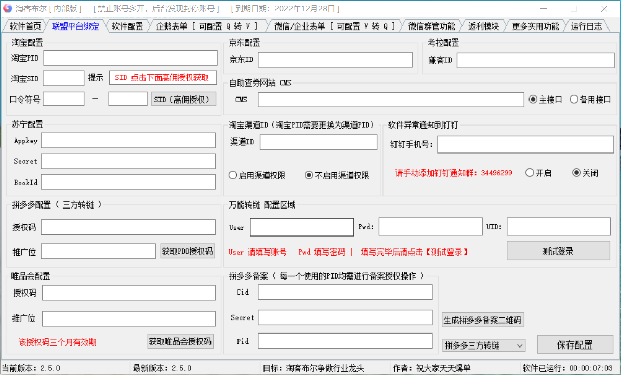The width and height of the screenshot is (621, 375).
Task: Click the 保存配置 button
Action: [575, 344]
